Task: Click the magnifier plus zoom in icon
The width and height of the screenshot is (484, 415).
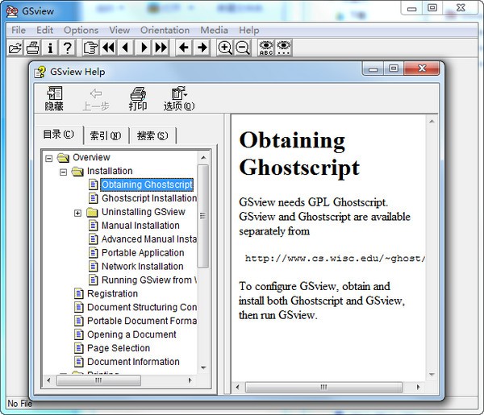Action: pos(225,48)
